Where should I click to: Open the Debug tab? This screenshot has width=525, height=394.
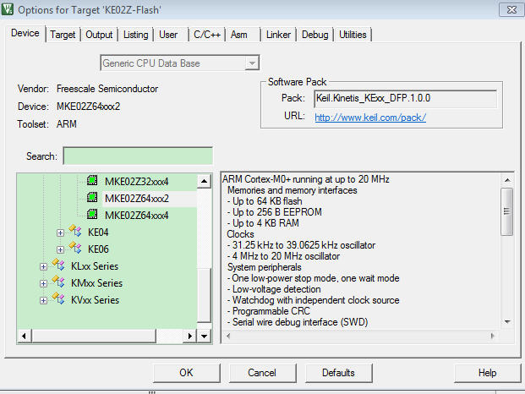pos(314,35)
